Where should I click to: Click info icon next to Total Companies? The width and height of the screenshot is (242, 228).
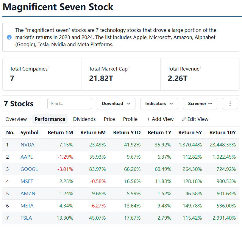[49, 68]
